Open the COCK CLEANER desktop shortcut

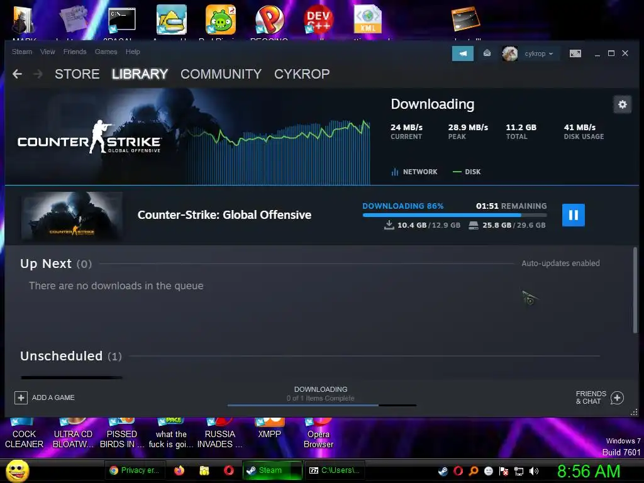[x=25, y=435]
